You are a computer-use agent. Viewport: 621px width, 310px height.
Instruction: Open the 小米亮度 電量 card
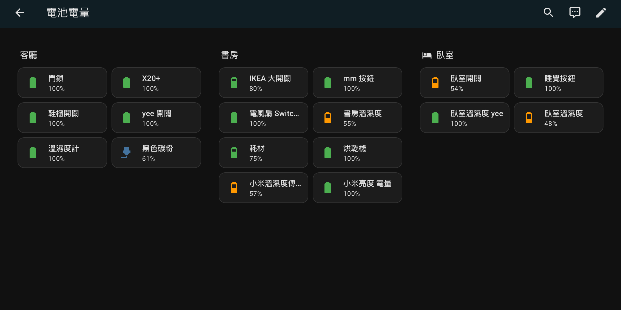pos(357,188)
